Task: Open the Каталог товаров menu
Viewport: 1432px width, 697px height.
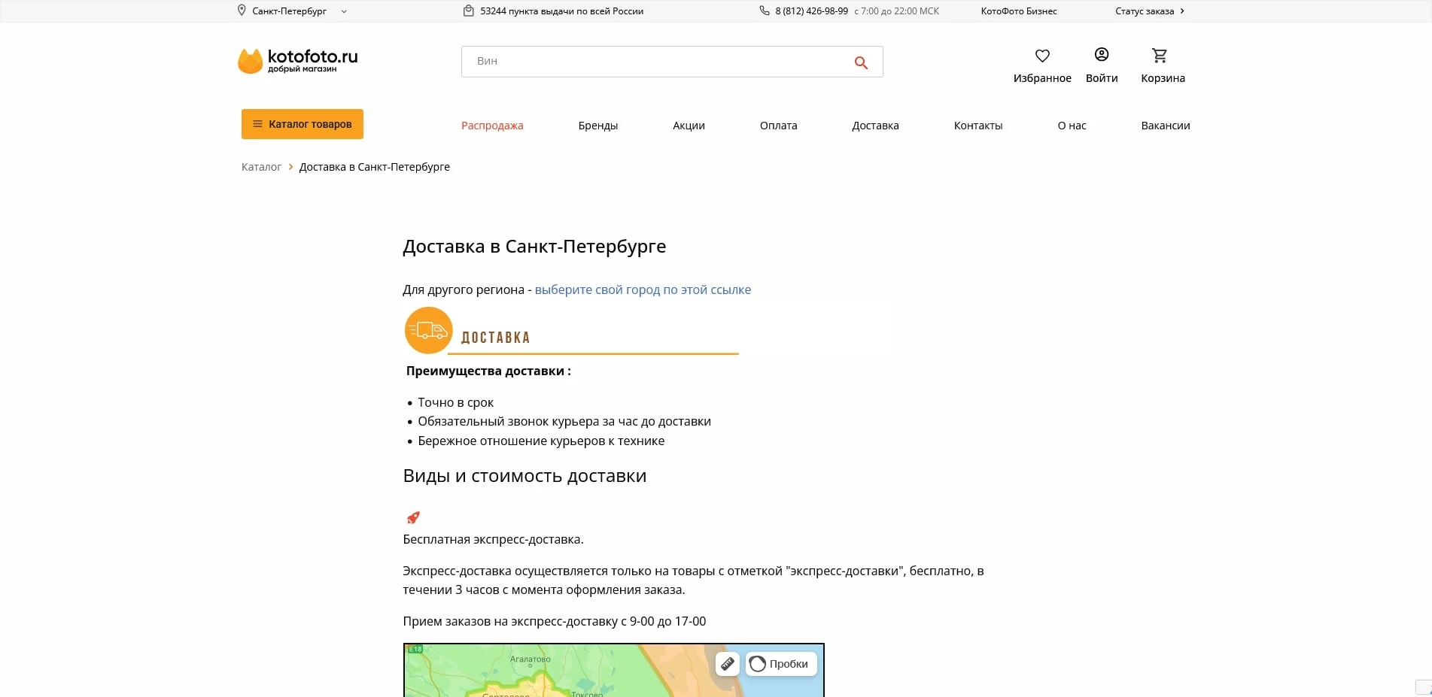Action: click(302, 123)
